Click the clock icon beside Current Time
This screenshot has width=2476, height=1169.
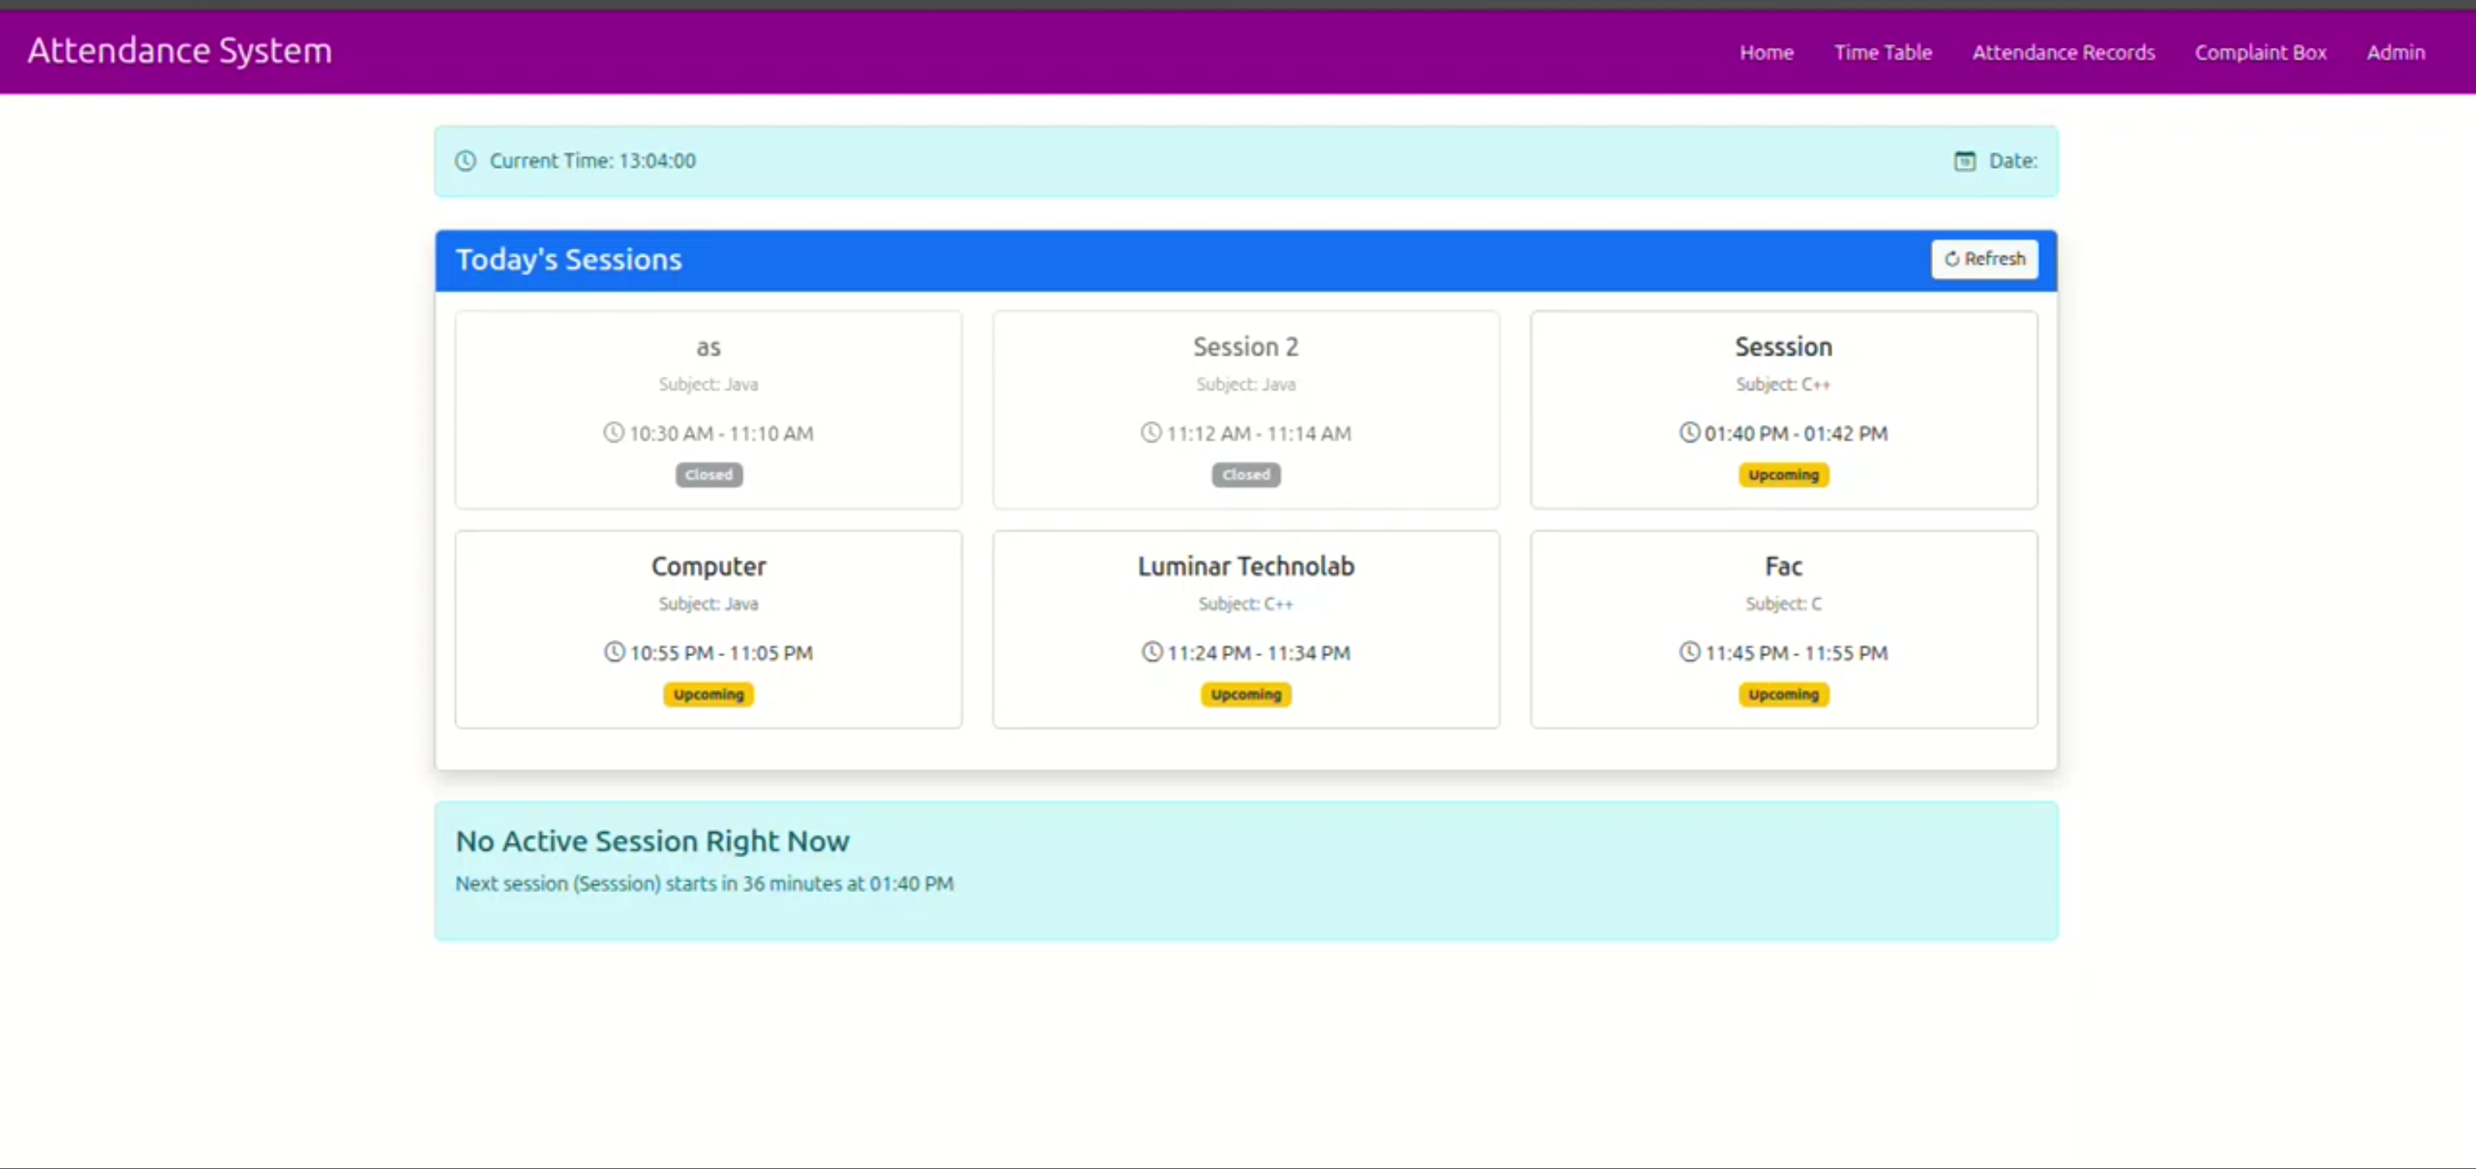coord(465,161)
